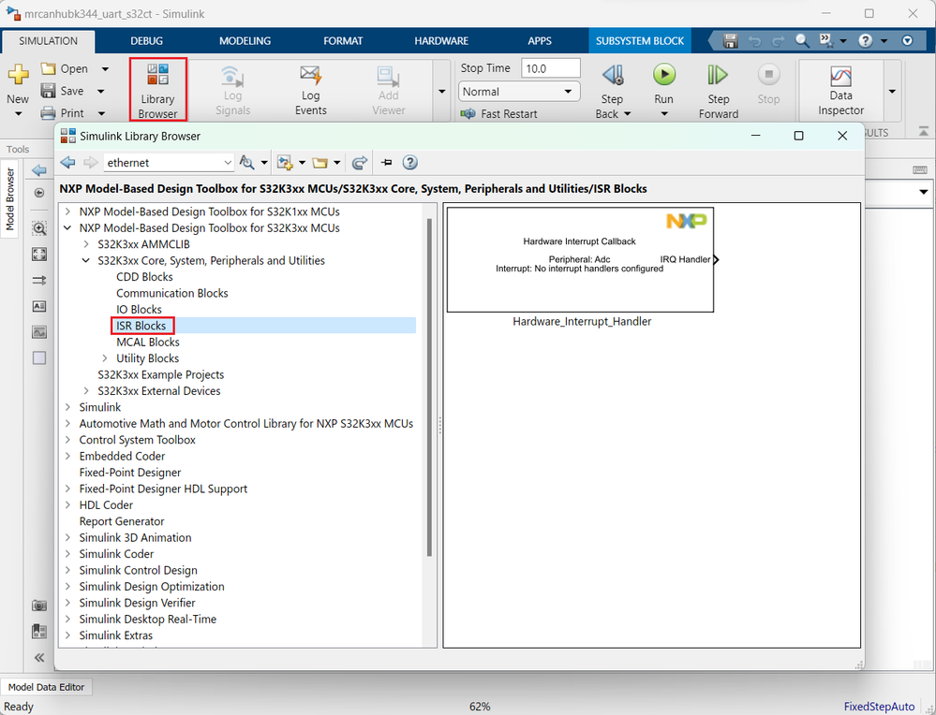
Task: Expand the NXP Toolbox for S32K1xx MCUs node
Action: (x=67, y=212)
